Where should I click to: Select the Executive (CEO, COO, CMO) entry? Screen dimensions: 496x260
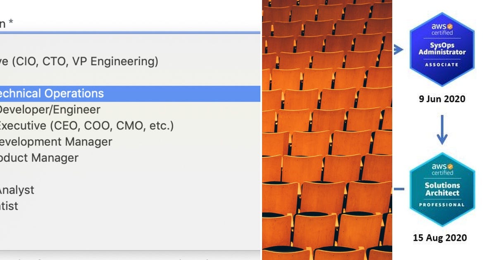click(88, 125)
